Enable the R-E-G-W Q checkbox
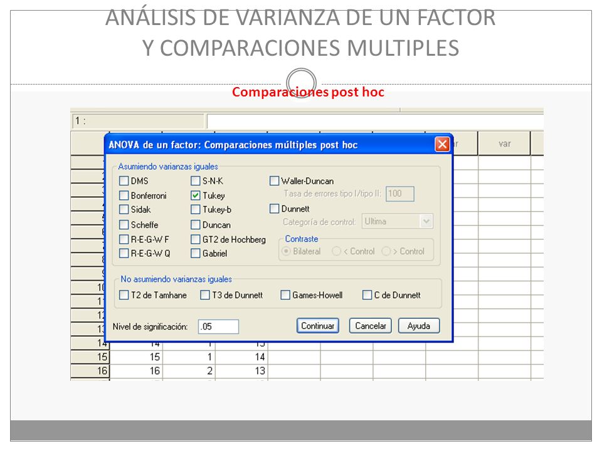This screenshot has height=451, width=602. (x=124, y=253)
